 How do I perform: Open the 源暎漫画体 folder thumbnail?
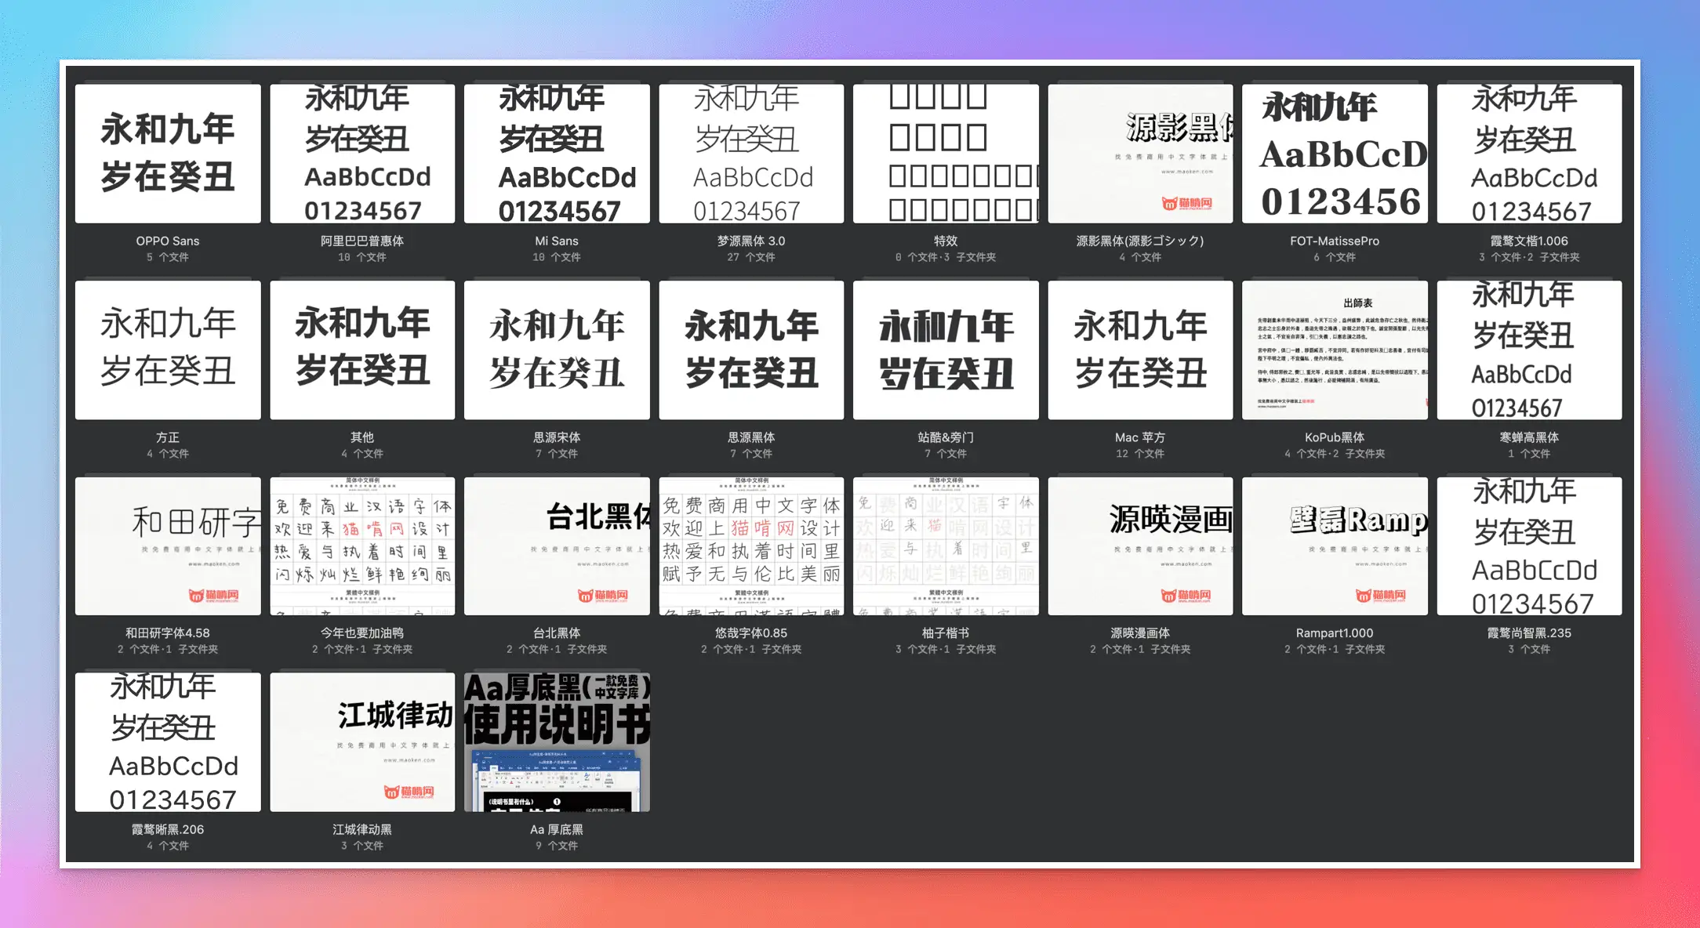click(1140, 546)
